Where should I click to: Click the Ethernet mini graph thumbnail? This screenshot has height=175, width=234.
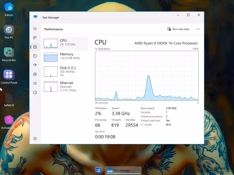[x=51, y=86]
